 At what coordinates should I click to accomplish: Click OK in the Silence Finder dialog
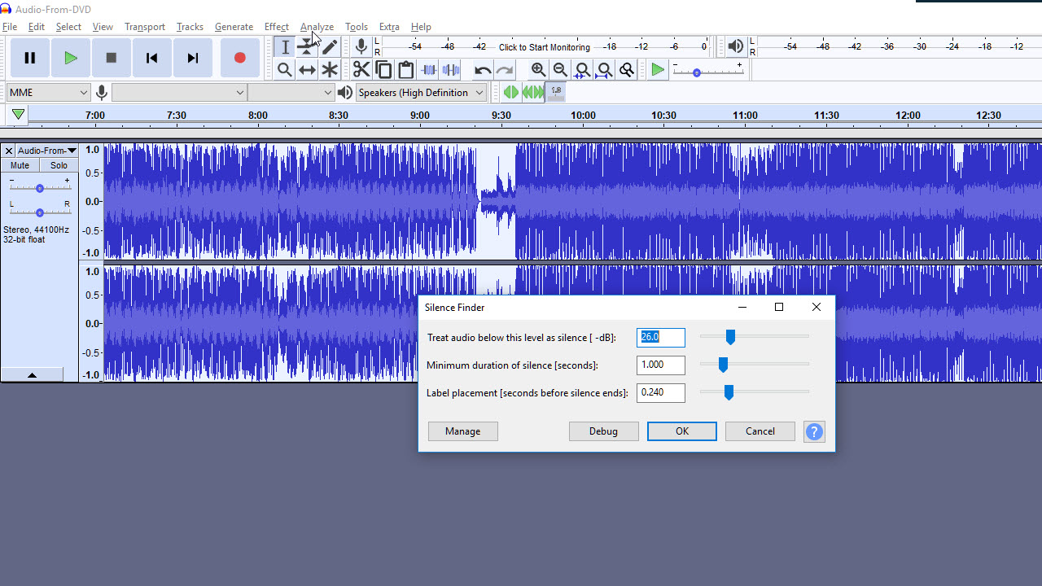pos(681,431)
